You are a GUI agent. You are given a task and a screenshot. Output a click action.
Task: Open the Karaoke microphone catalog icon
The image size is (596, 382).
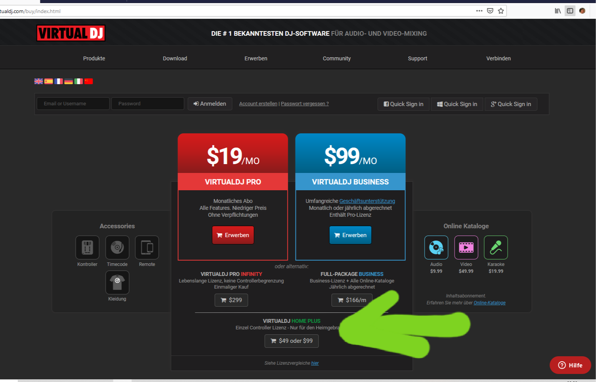[496, 247]
